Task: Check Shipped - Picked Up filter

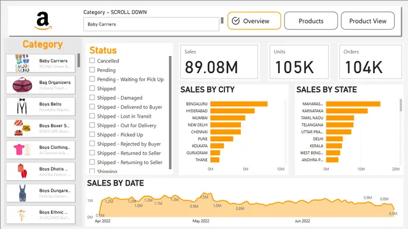Action: (92, 134)
